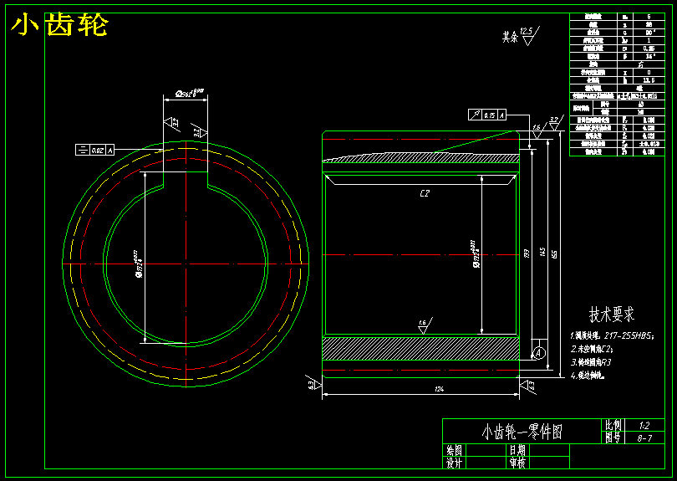
Task: Select the 日期 label in title block
Action: (x=517, y=450)
